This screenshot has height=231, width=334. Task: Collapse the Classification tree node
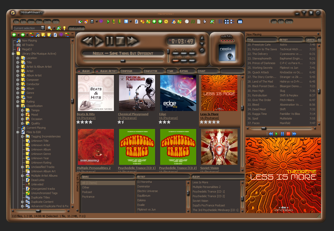pos(18,106)
